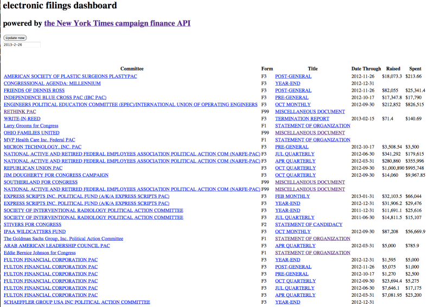Screen dimensions: 434x307
Task: Open the Eddie Bernice Johnson for Congress link
Action: pyautogui.click(x=40, y=253)
